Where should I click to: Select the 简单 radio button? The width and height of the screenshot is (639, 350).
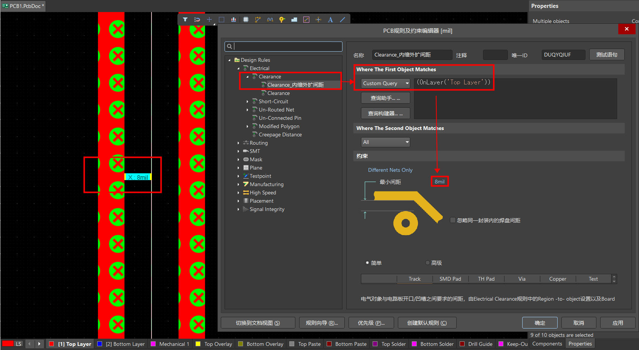tap(367, 263)
